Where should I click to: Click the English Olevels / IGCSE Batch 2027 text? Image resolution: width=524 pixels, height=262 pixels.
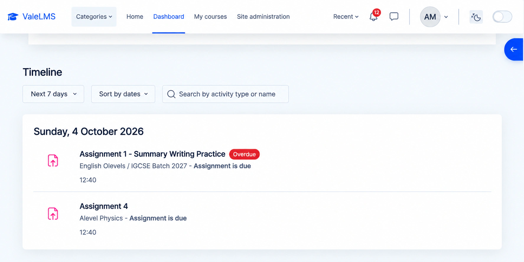(x=133, y=166)
